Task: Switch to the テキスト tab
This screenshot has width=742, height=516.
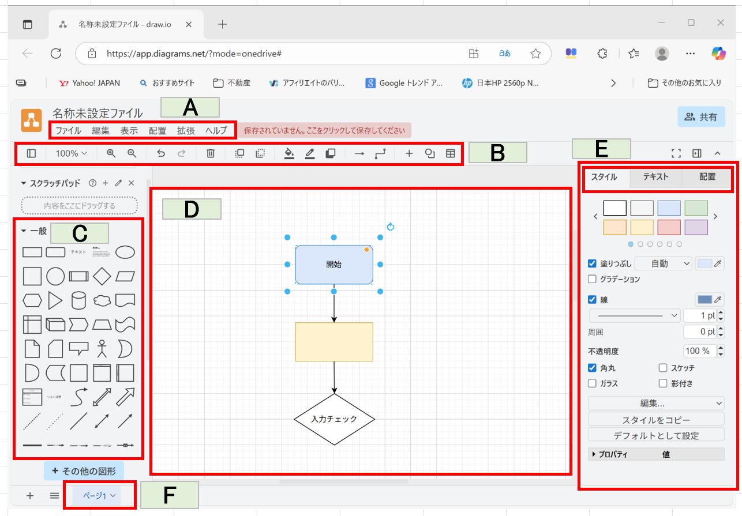Action: 655,177
